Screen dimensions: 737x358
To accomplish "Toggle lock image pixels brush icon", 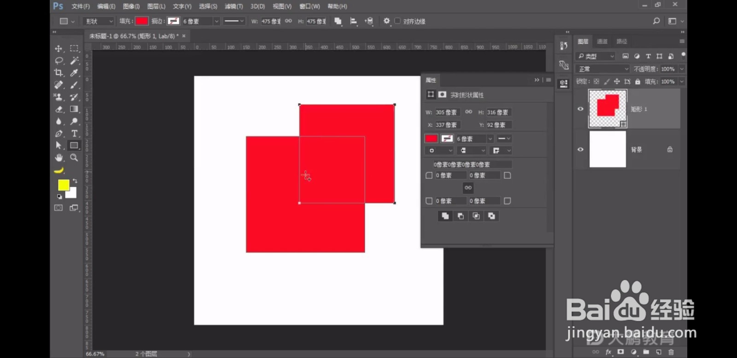I will pos(607,81).
